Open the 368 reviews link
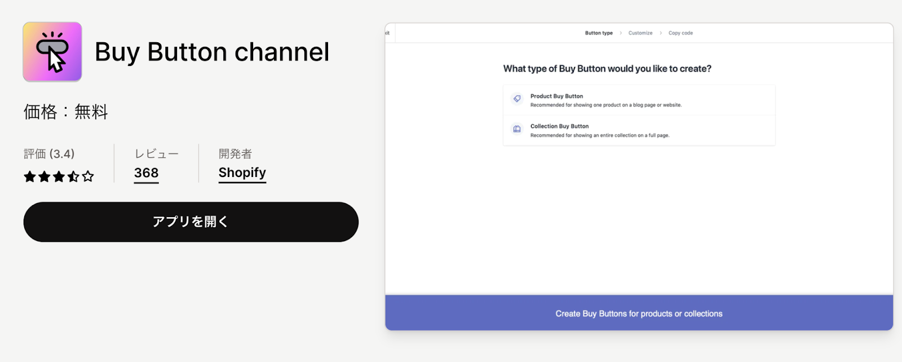Viewport: 902px width, 362px height. point(146,173)
